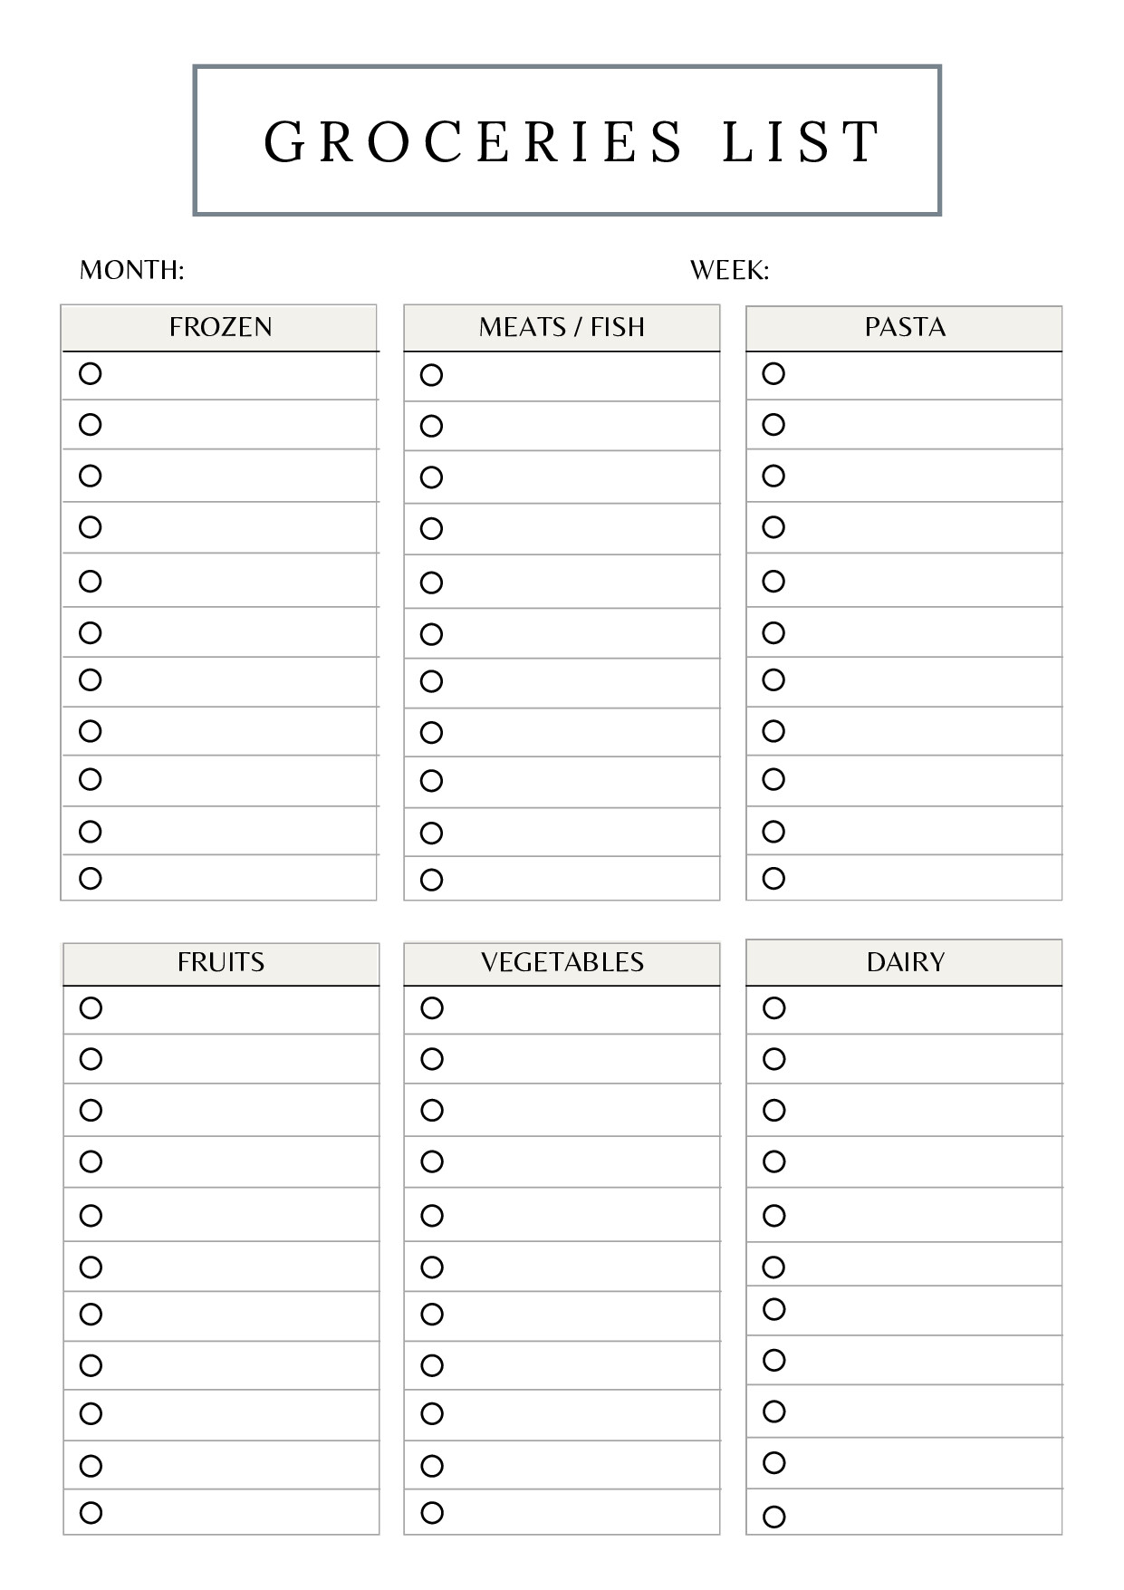Screen dimensions: 1124x1590
Task: Check the last circle in FROZEN list
Action: tap(91, 878)
